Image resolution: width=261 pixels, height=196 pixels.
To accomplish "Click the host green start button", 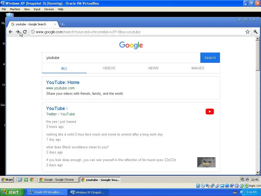I will coord(12,192).
